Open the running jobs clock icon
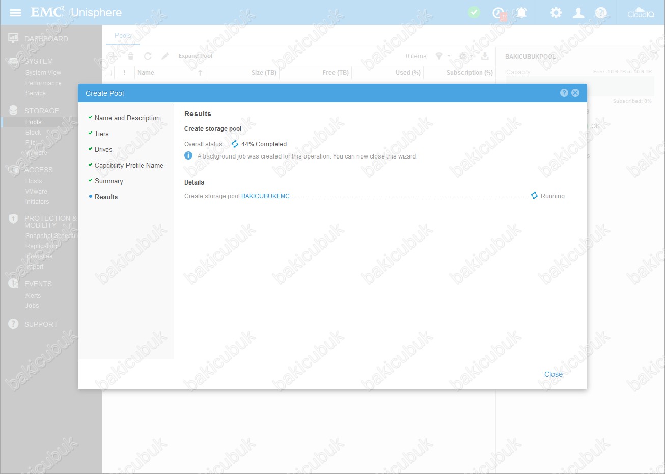This screenshot has height=474, width=665. (498, 13)
